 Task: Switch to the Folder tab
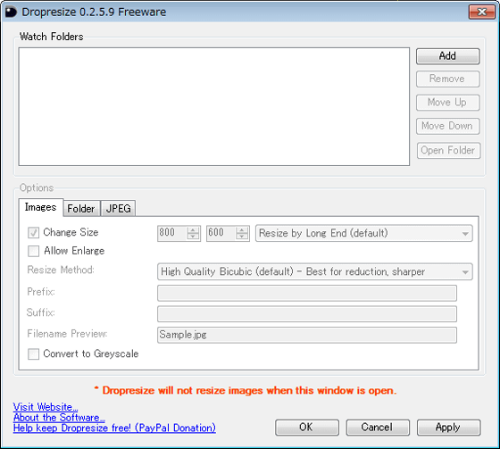click(x=81, y=209)
